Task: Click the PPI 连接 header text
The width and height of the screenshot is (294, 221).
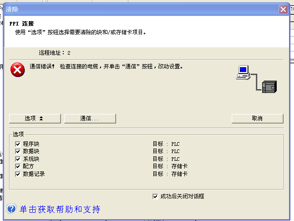Action: pos(21,23)
